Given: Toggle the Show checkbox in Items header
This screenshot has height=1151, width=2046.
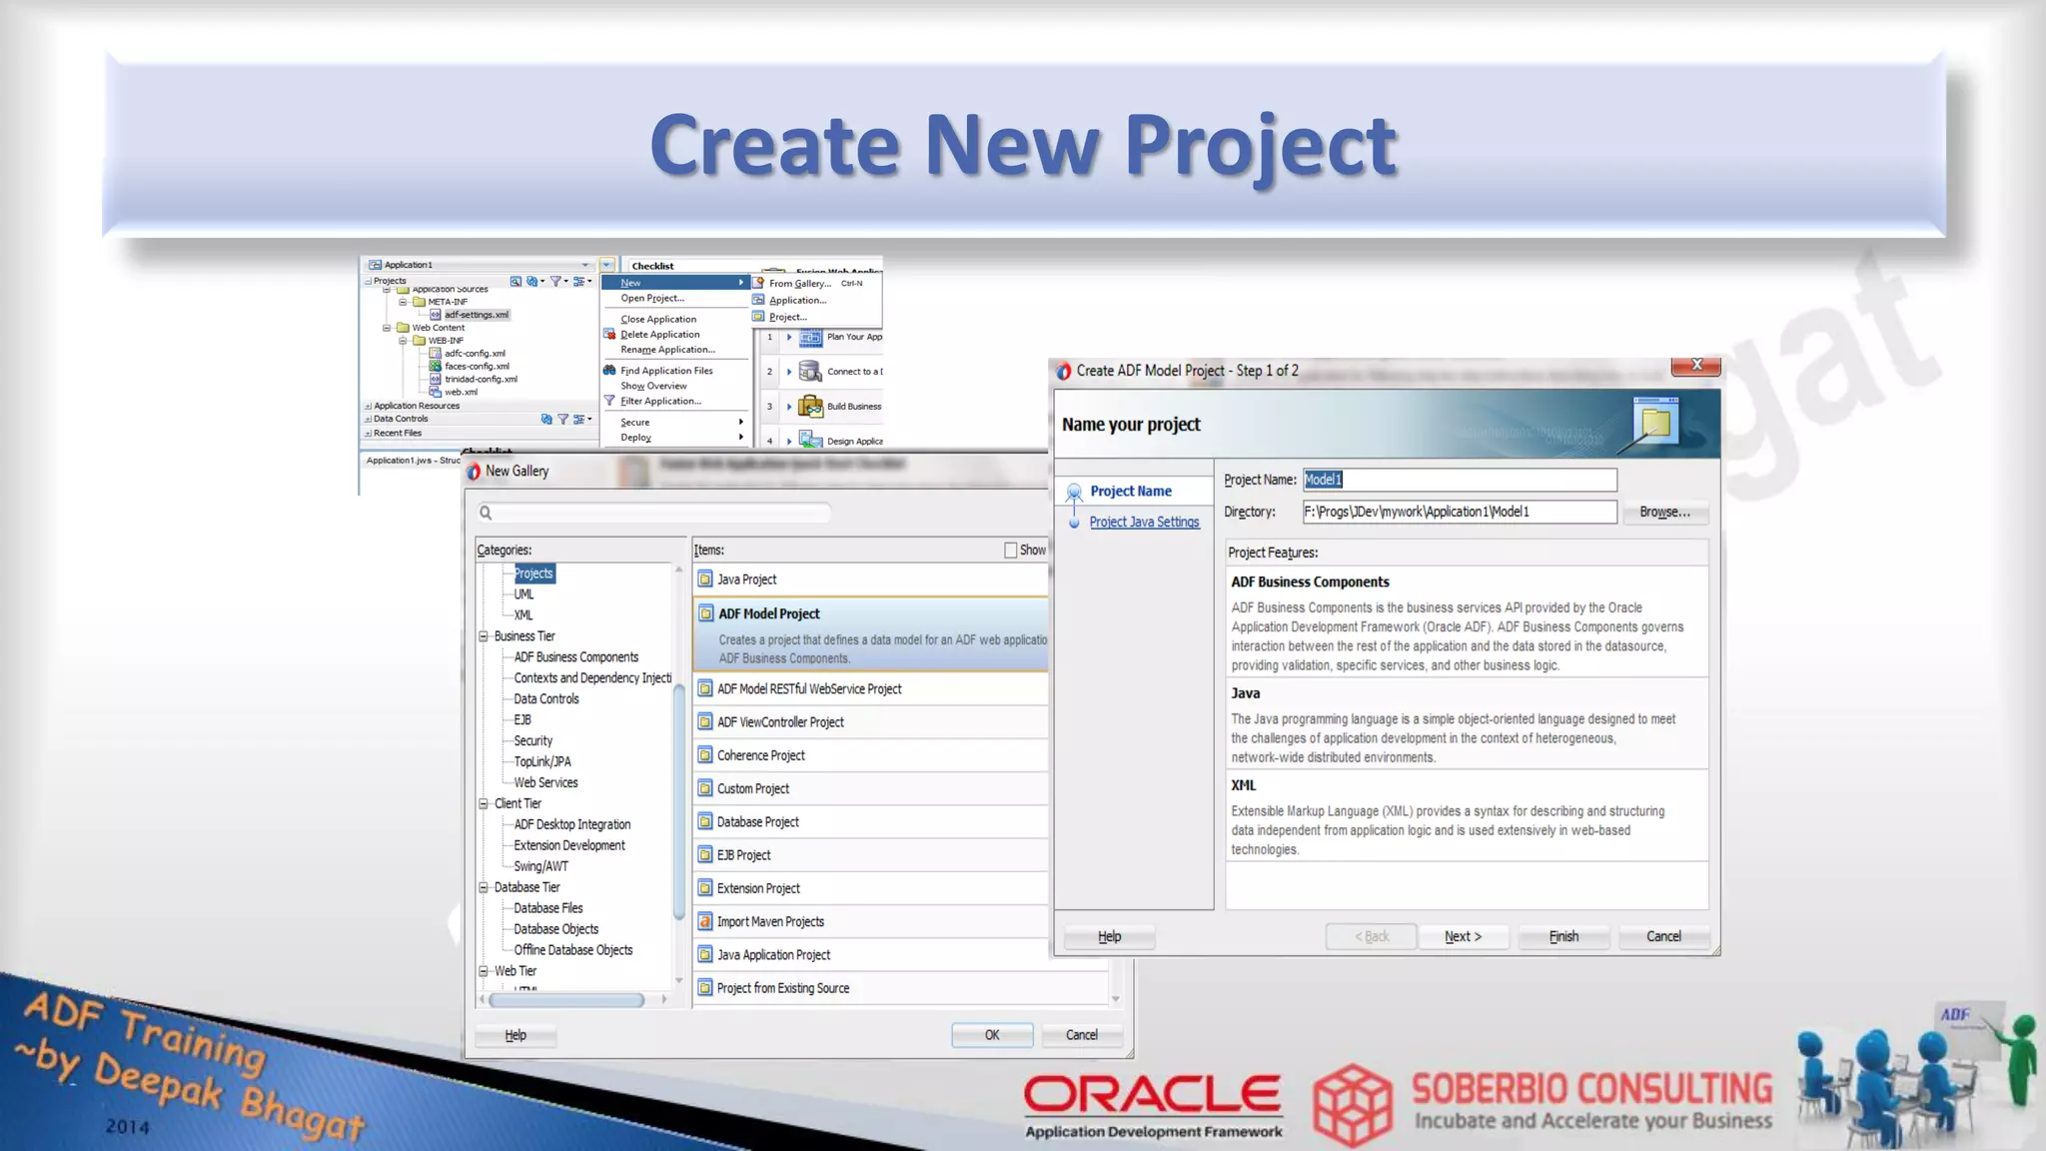Looking at the screenshot, I should (x=1010, y=551).
